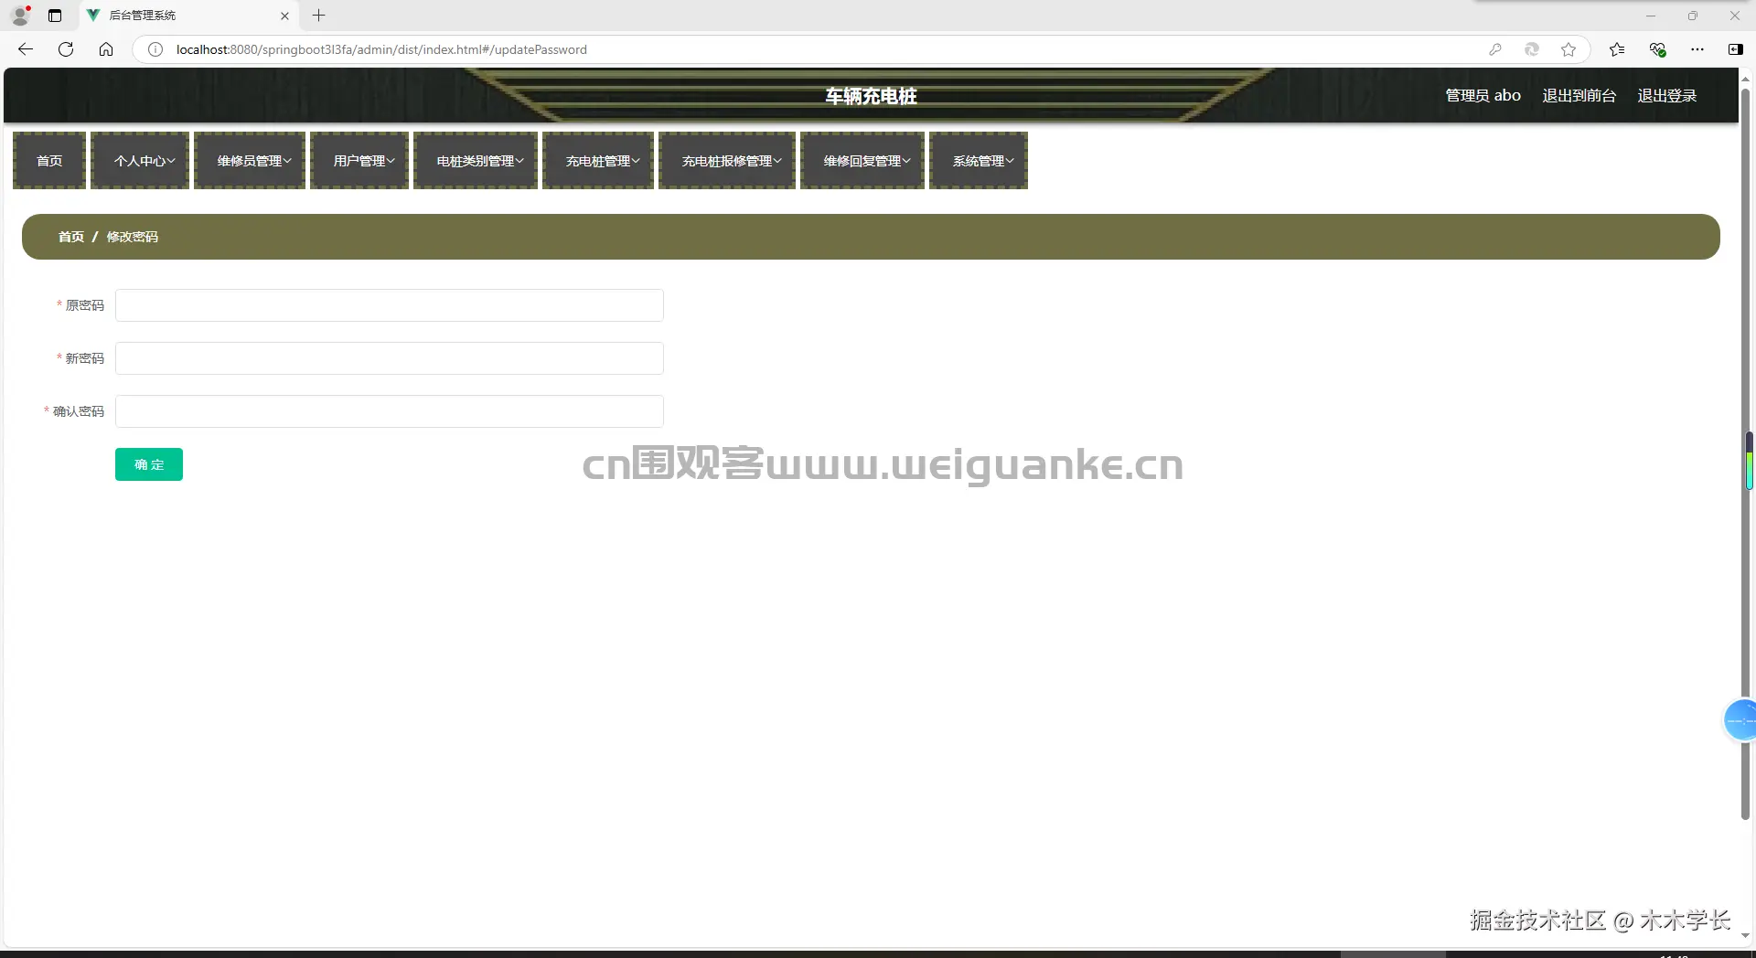Open the favorites list icon
Viewport: 1756px width, 958px height.
click(1617, 49)
